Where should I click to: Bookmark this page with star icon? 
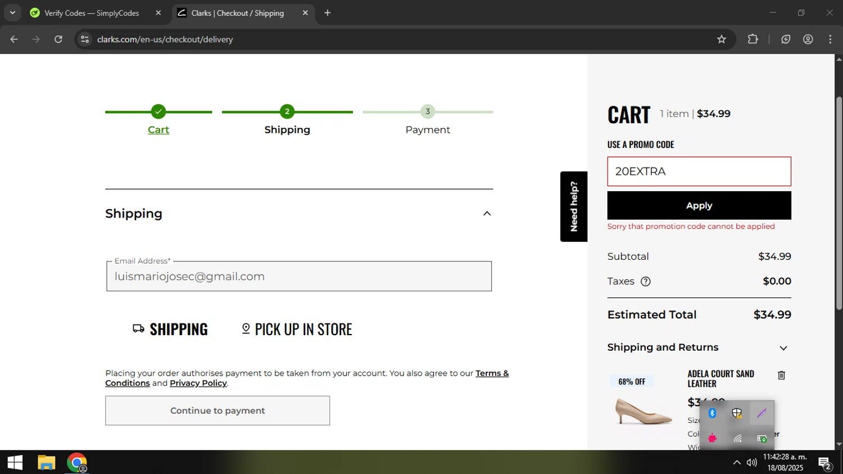pos(722,39)
